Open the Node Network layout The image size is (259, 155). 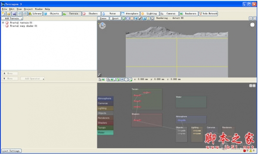pyautogui.click(x=208, y=14)
